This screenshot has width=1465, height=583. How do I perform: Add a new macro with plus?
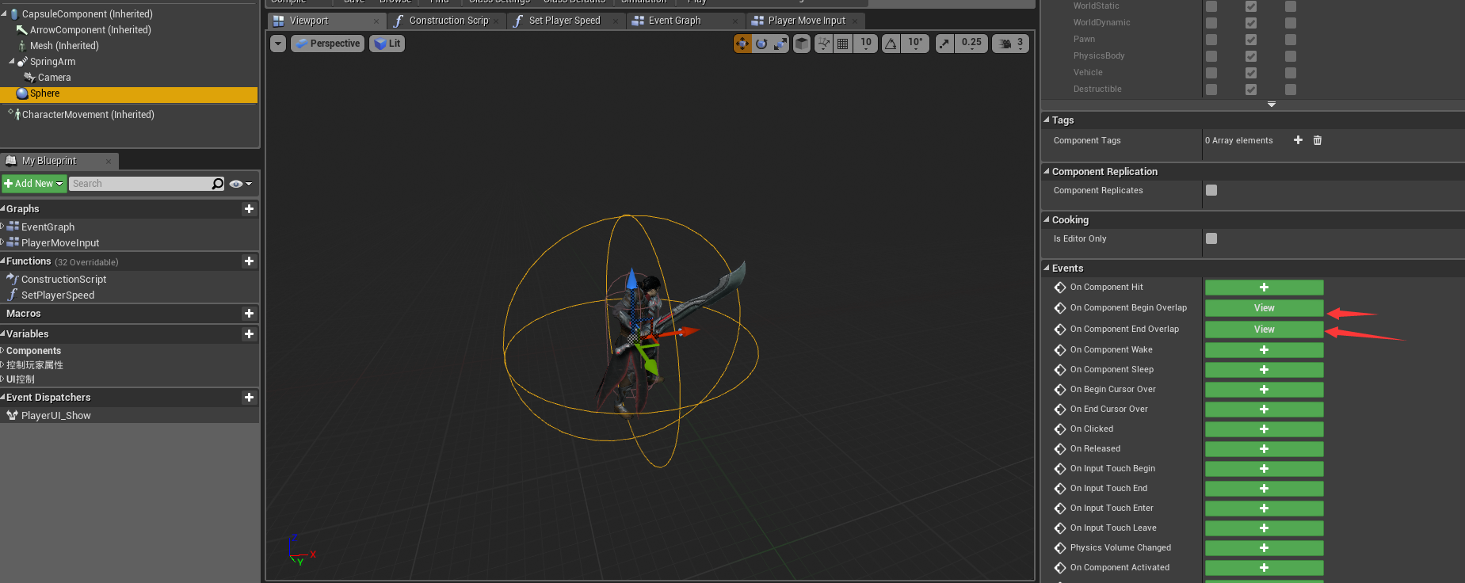[x=249, y=314]
